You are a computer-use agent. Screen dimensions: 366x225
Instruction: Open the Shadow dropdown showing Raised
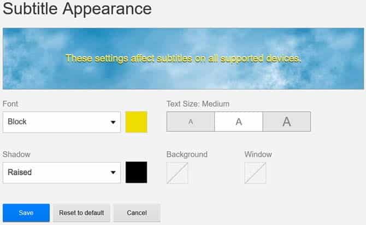click(57, 172)
